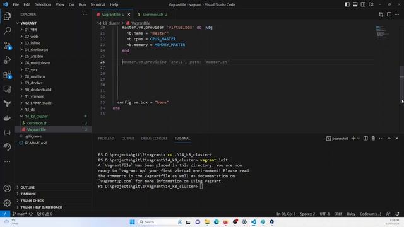Open customize layout button in title bar

click(371, 4)
